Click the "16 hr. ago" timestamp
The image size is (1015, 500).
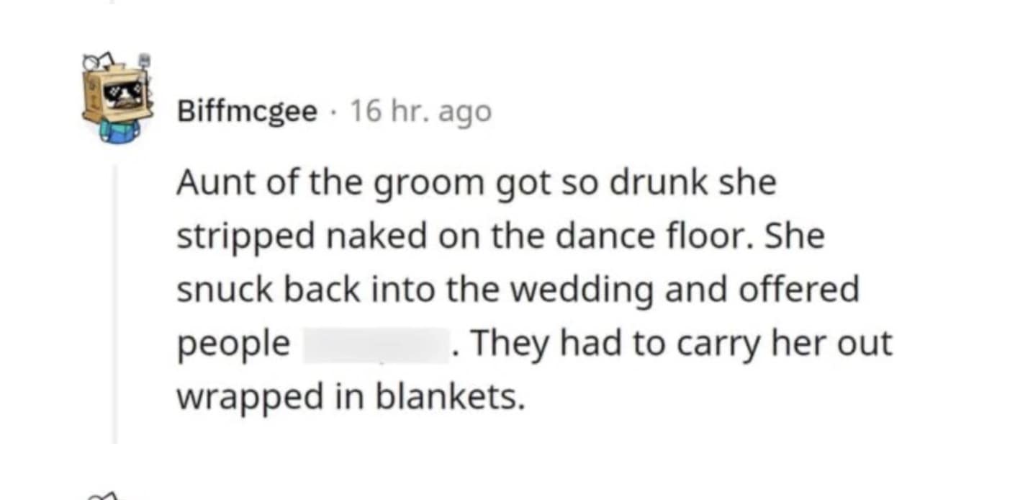pos(420,112)
